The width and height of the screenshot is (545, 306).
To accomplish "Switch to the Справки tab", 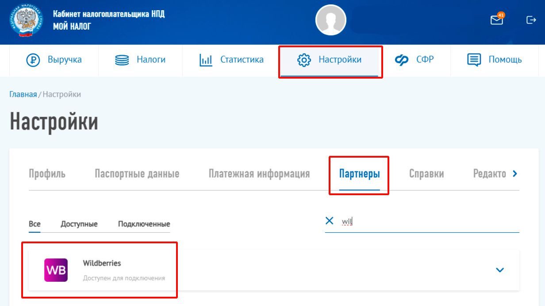I will (x=426, y=174).
